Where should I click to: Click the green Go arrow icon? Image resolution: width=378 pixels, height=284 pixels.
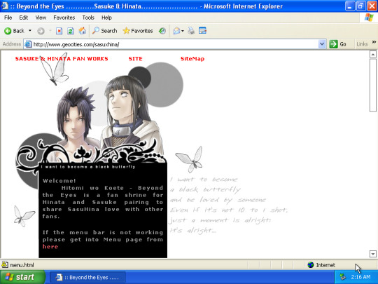333,44
